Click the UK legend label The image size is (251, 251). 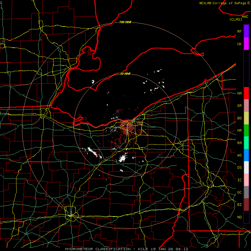coord(240,44)
